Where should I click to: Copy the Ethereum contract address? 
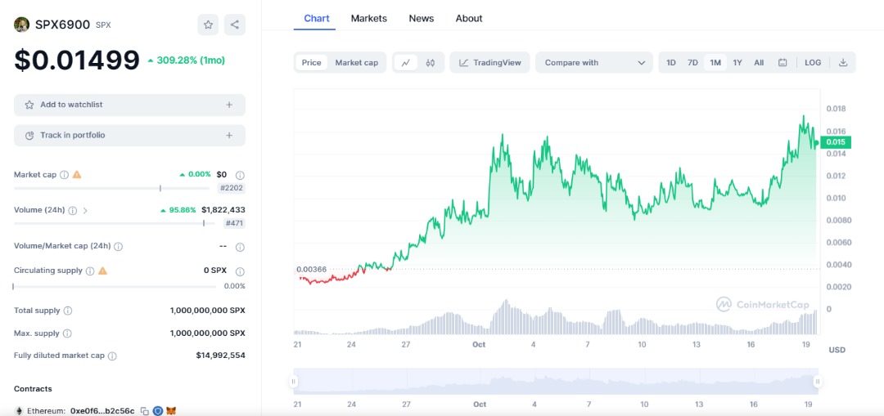point(144,411)
